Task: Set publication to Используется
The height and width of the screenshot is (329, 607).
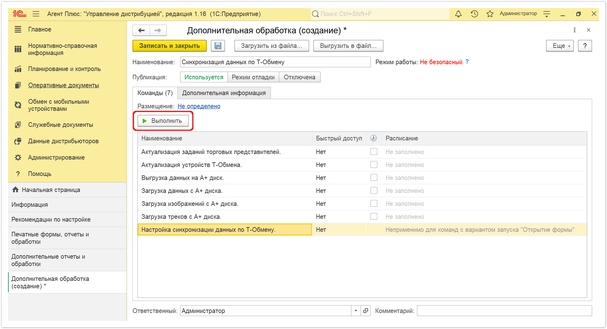Action: click(x=204, y=77)
